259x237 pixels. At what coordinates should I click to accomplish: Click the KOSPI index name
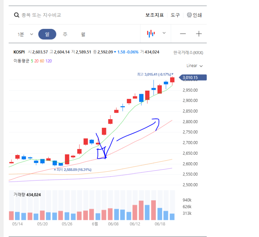click(x=19, y=52)
